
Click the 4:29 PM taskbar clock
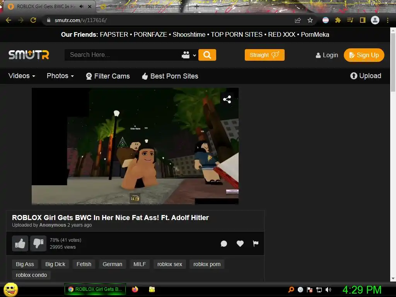(362, 290)
